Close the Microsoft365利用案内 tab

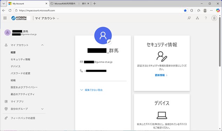[88, 3]
